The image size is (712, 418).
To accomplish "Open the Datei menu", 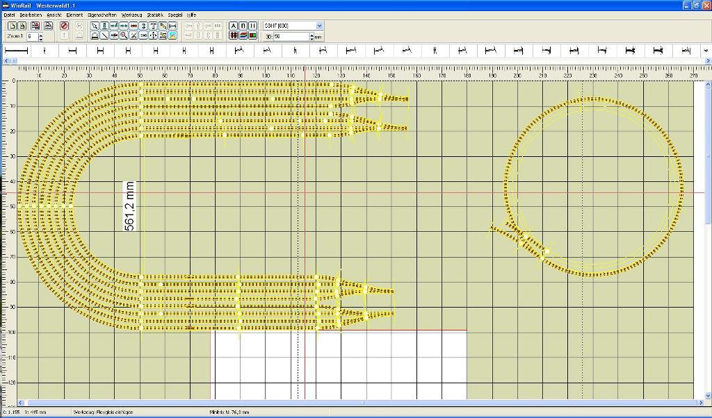I will click(x=9, y=15).
